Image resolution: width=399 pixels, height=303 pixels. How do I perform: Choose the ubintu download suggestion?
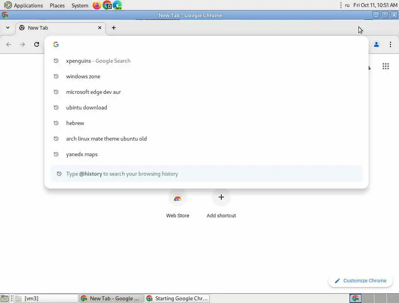(x=207, y=107)
